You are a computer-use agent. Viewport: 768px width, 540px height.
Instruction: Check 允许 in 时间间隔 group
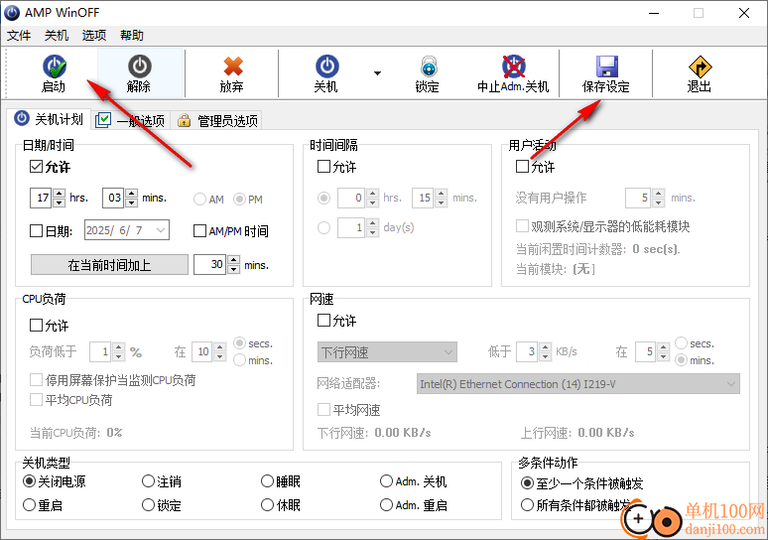[x=323, y=167]
